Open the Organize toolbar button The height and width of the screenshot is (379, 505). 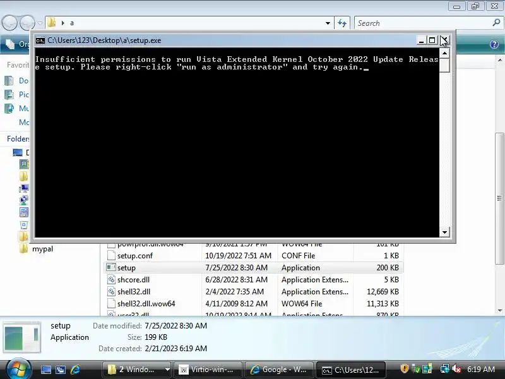click(17, 44)
